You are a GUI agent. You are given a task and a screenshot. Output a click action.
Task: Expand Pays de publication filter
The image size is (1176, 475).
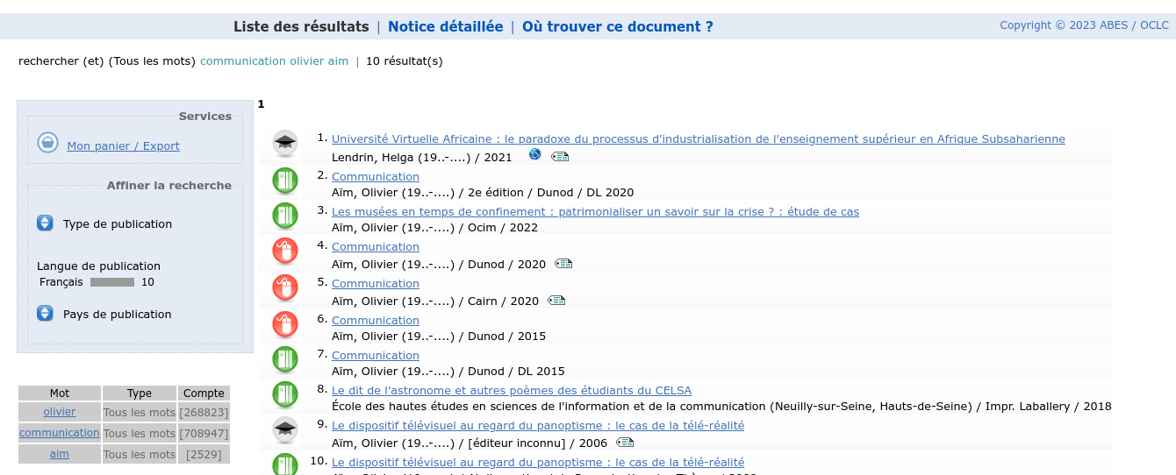46,314
